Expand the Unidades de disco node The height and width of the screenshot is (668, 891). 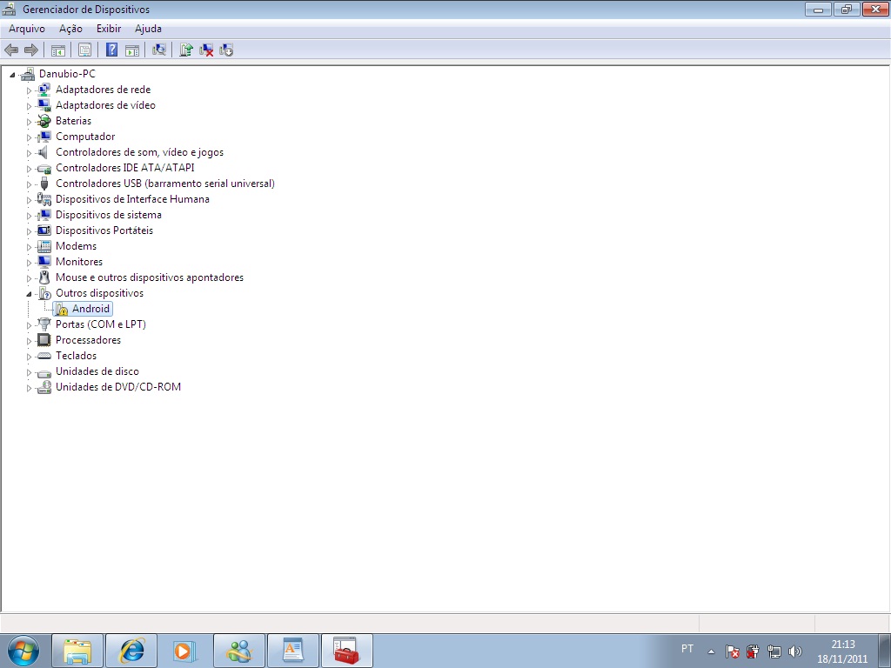pos(29,372)
